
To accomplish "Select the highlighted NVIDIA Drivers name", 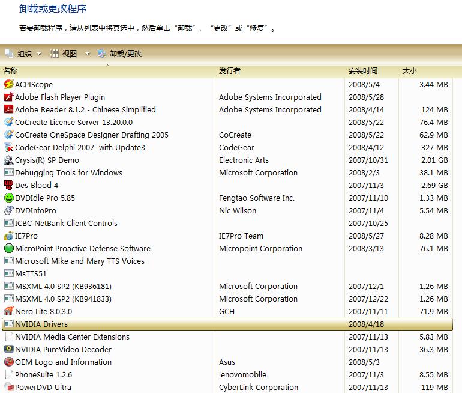I will click(x=41, y=324).
